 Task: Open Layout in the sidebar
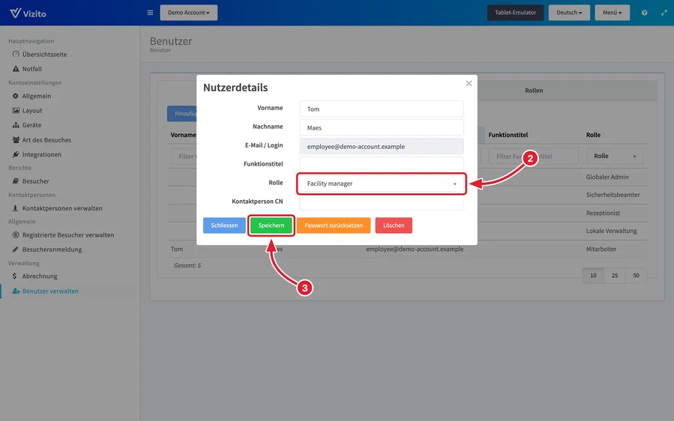click(x=31, y=110)
